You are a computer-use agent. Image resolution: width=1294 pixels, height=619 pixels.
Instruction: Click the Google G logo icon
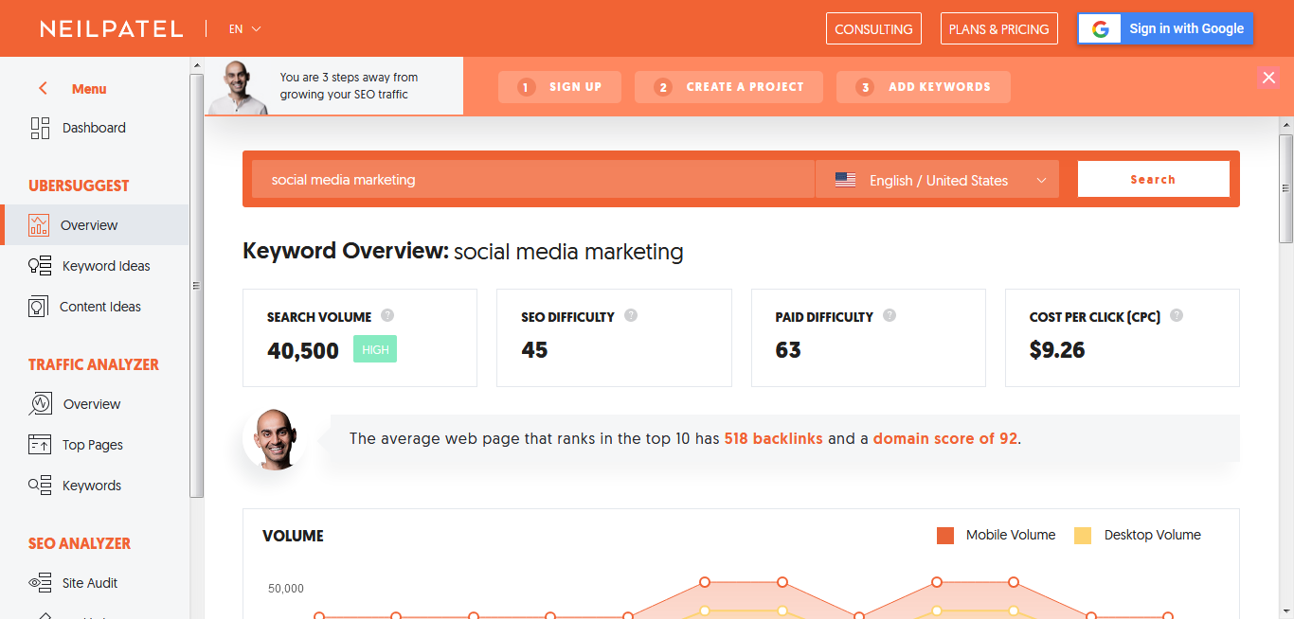click(x=1100, y=29)
